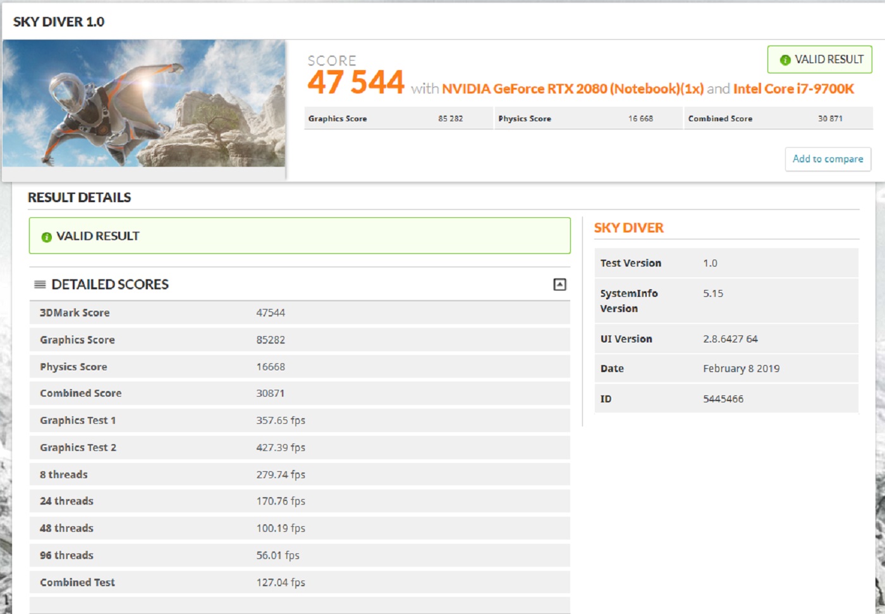Image resolution: width=885 pixels, height=614 pixels.
Task: Open the Intel Core i7-9700K link
Action: pos(793,89)
